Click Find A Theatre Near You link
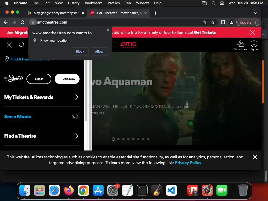The image size is (268, 201). coord(30,59)
